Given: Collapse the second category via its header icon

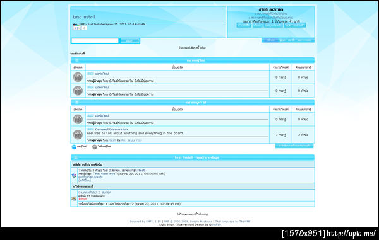Looking at the screenshot, I should [76, 103].
